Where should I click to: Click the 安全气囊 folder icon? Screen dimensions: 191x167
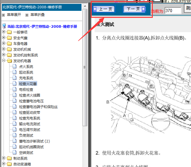9,38
